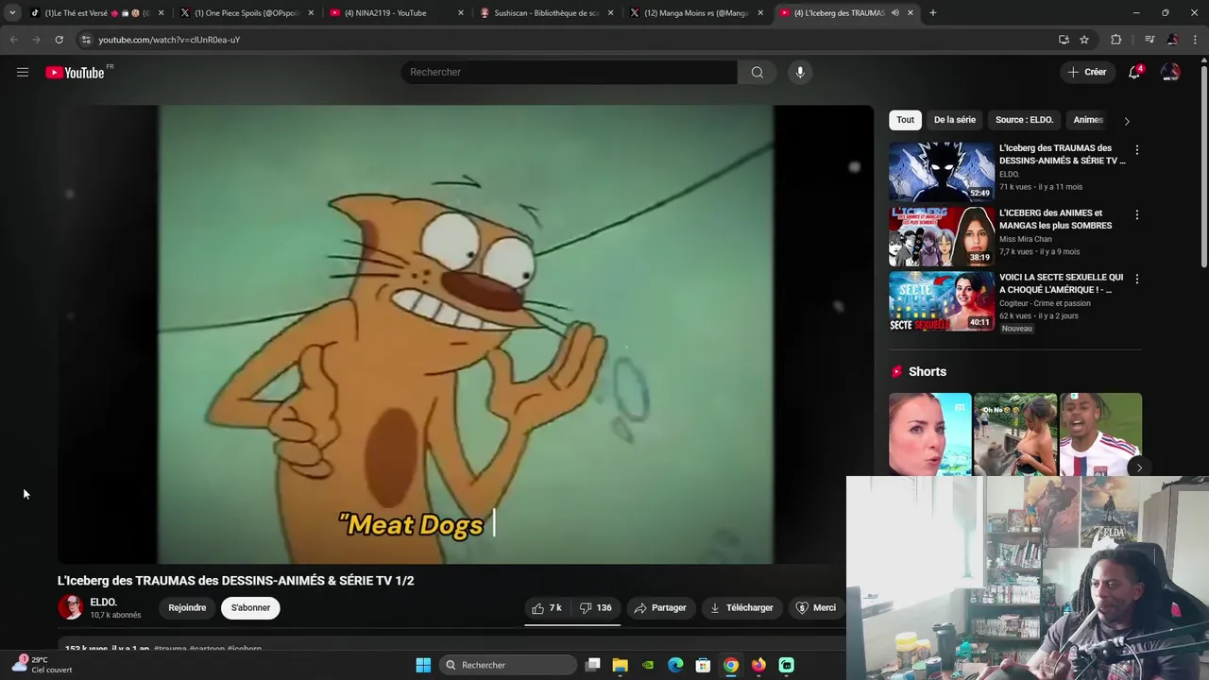Switch to 'NINA2119 - YouTube' tab
Screen dimensions: 1209x680
point(395,13)
